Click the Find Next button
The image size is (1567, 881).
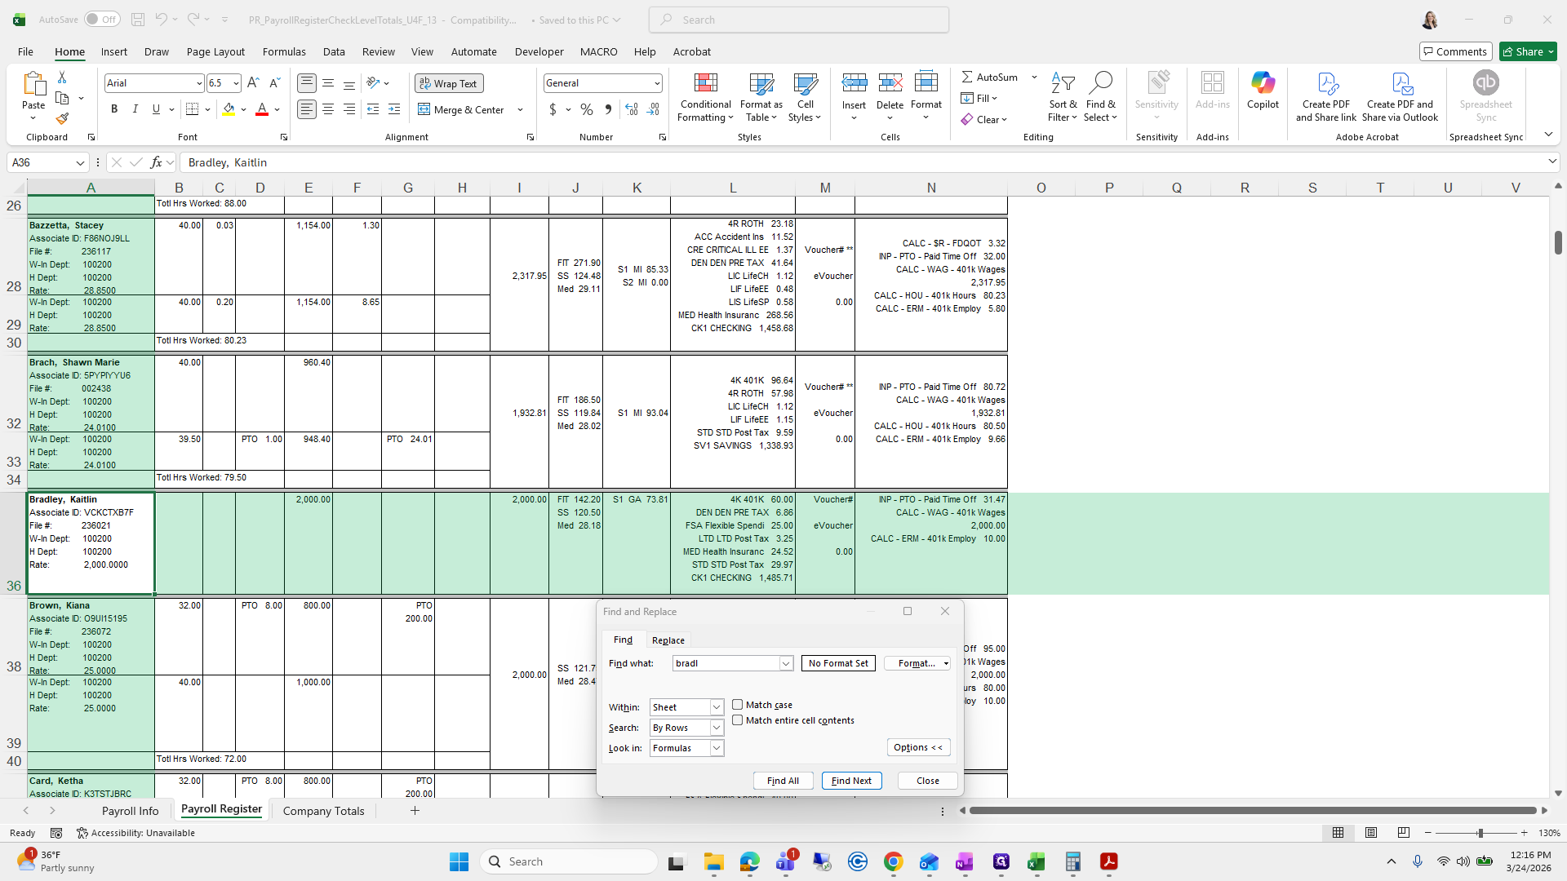point(851,781)
